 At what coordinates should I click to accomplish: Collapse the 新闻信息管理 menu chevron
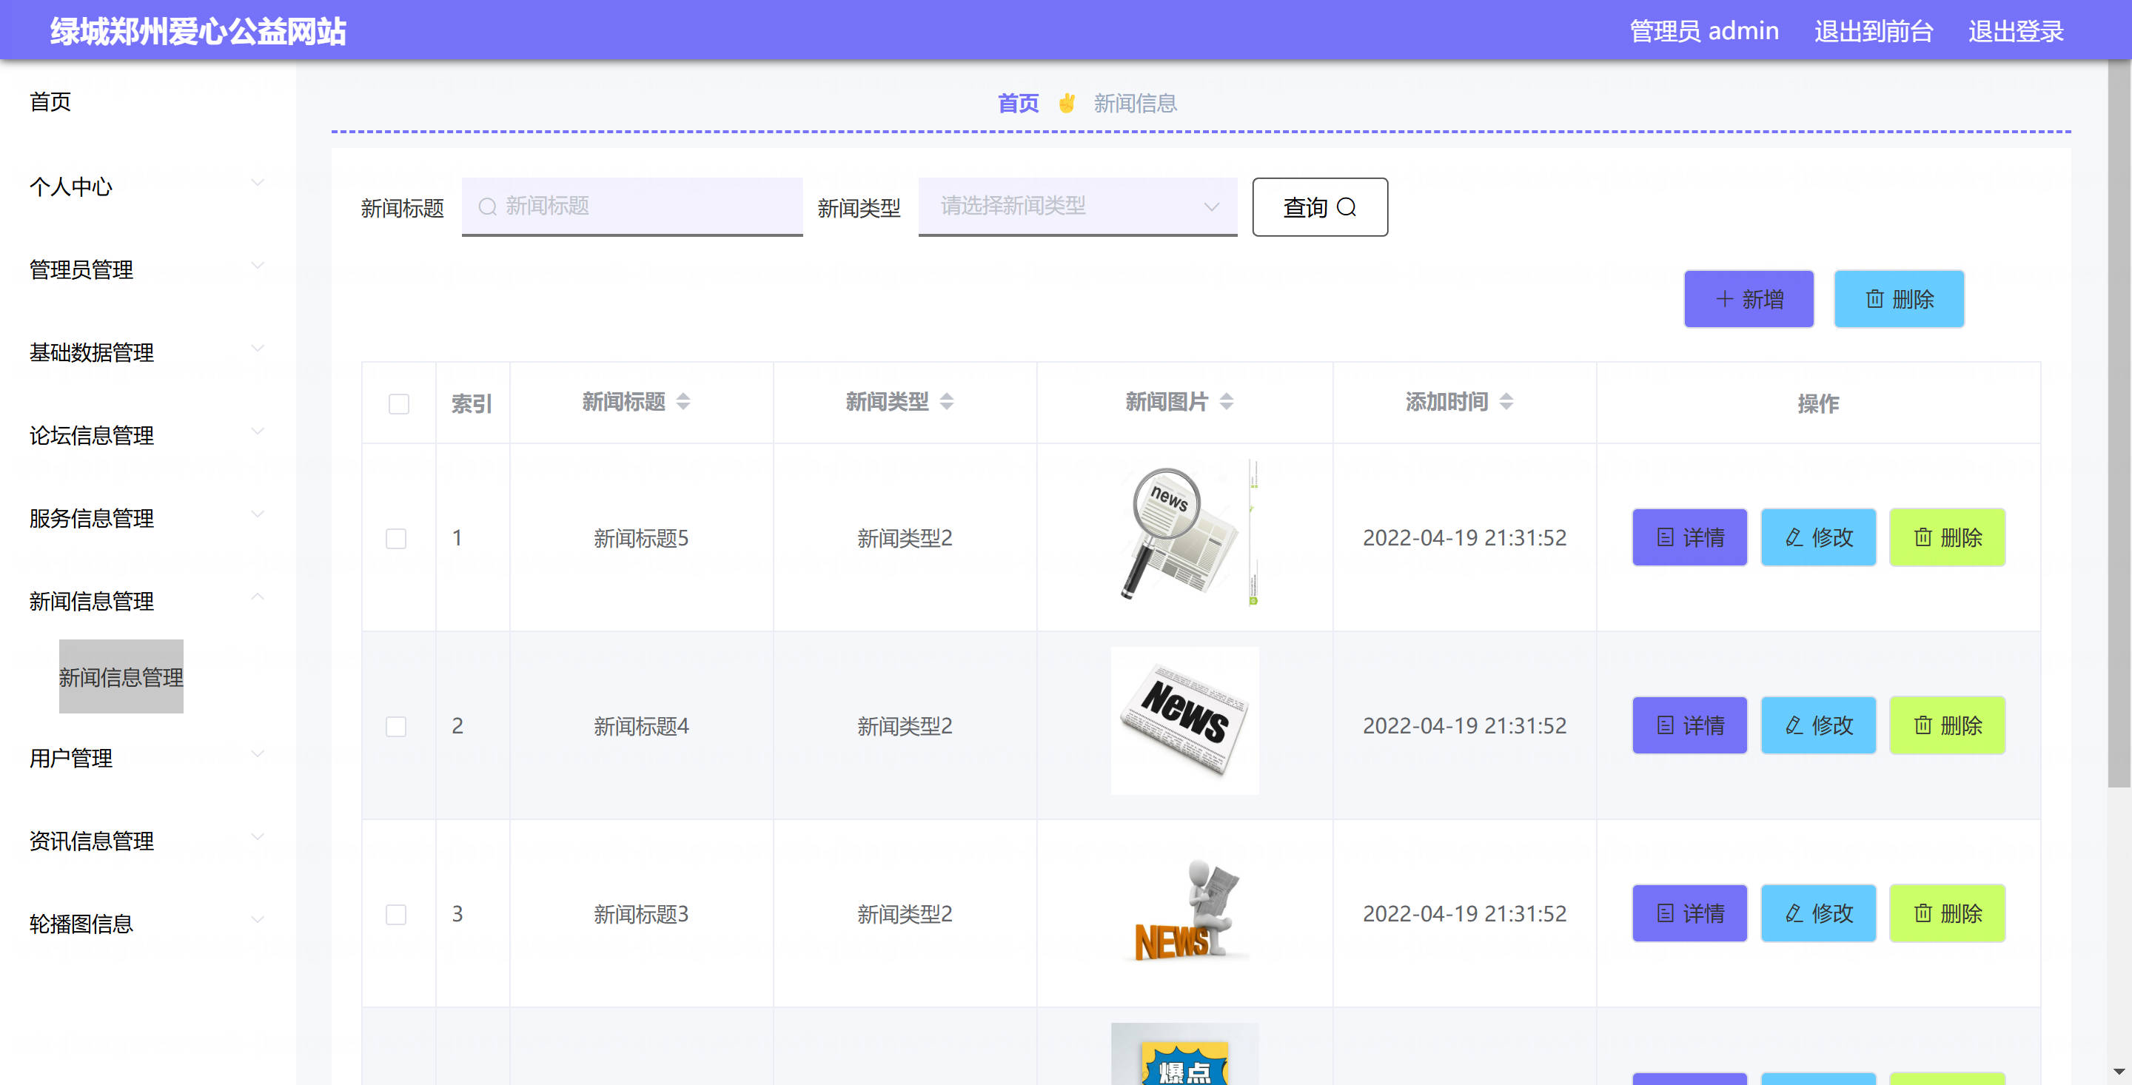click(258, 597)
